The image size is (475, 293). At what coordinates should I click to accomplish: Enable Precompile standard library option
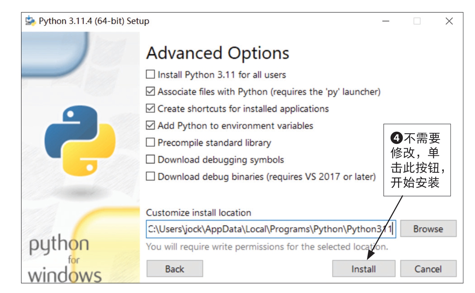[150, 143]
